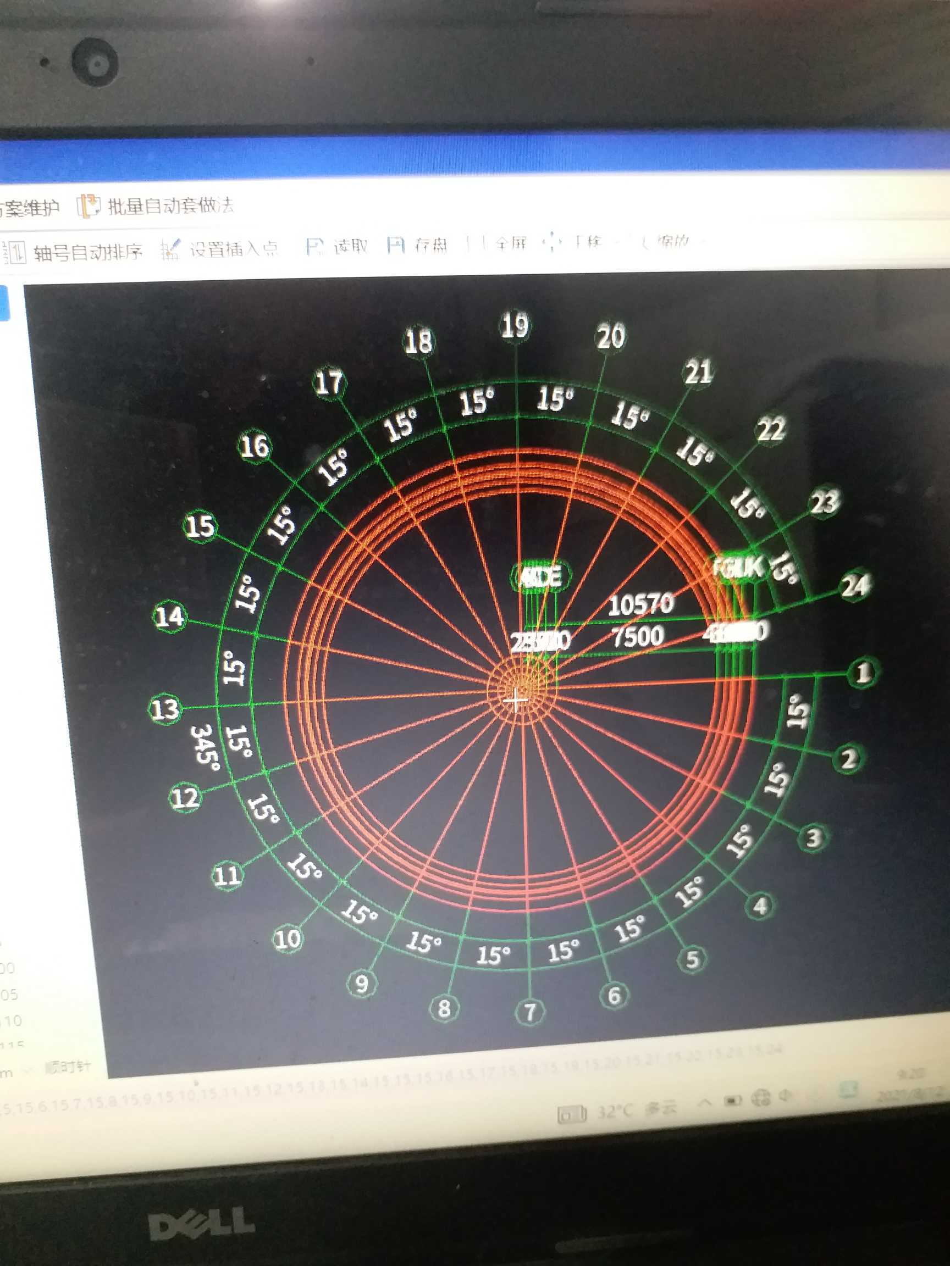Click axis bubble number 21
Viewport: 950px width, 1266px height.
click(x=698, y=373)
